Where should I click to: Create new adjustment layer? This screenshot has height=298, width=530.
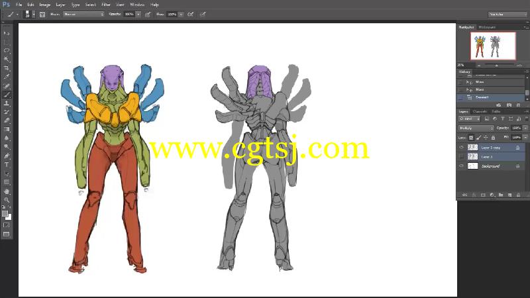(x=492, y=195)
